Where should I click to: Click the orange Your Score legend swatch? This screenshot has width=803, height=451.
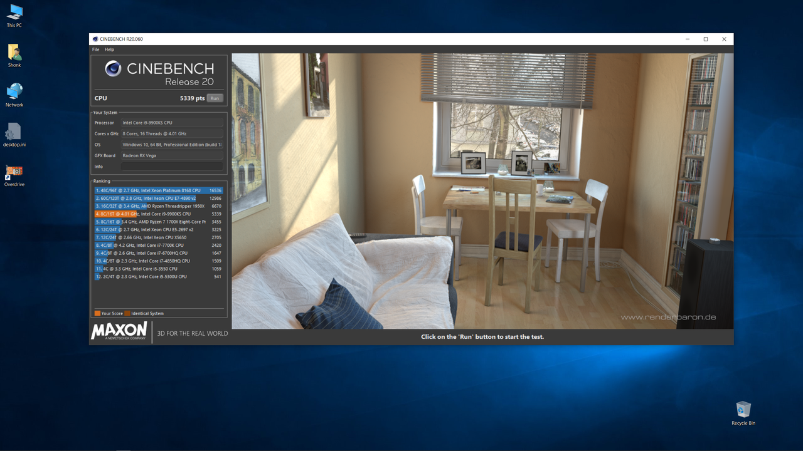(97, 313)
